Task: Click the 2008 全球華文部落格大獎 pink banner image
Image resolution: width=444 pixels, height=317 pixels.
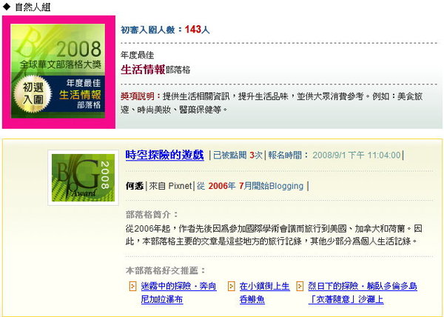Action: 58,72
